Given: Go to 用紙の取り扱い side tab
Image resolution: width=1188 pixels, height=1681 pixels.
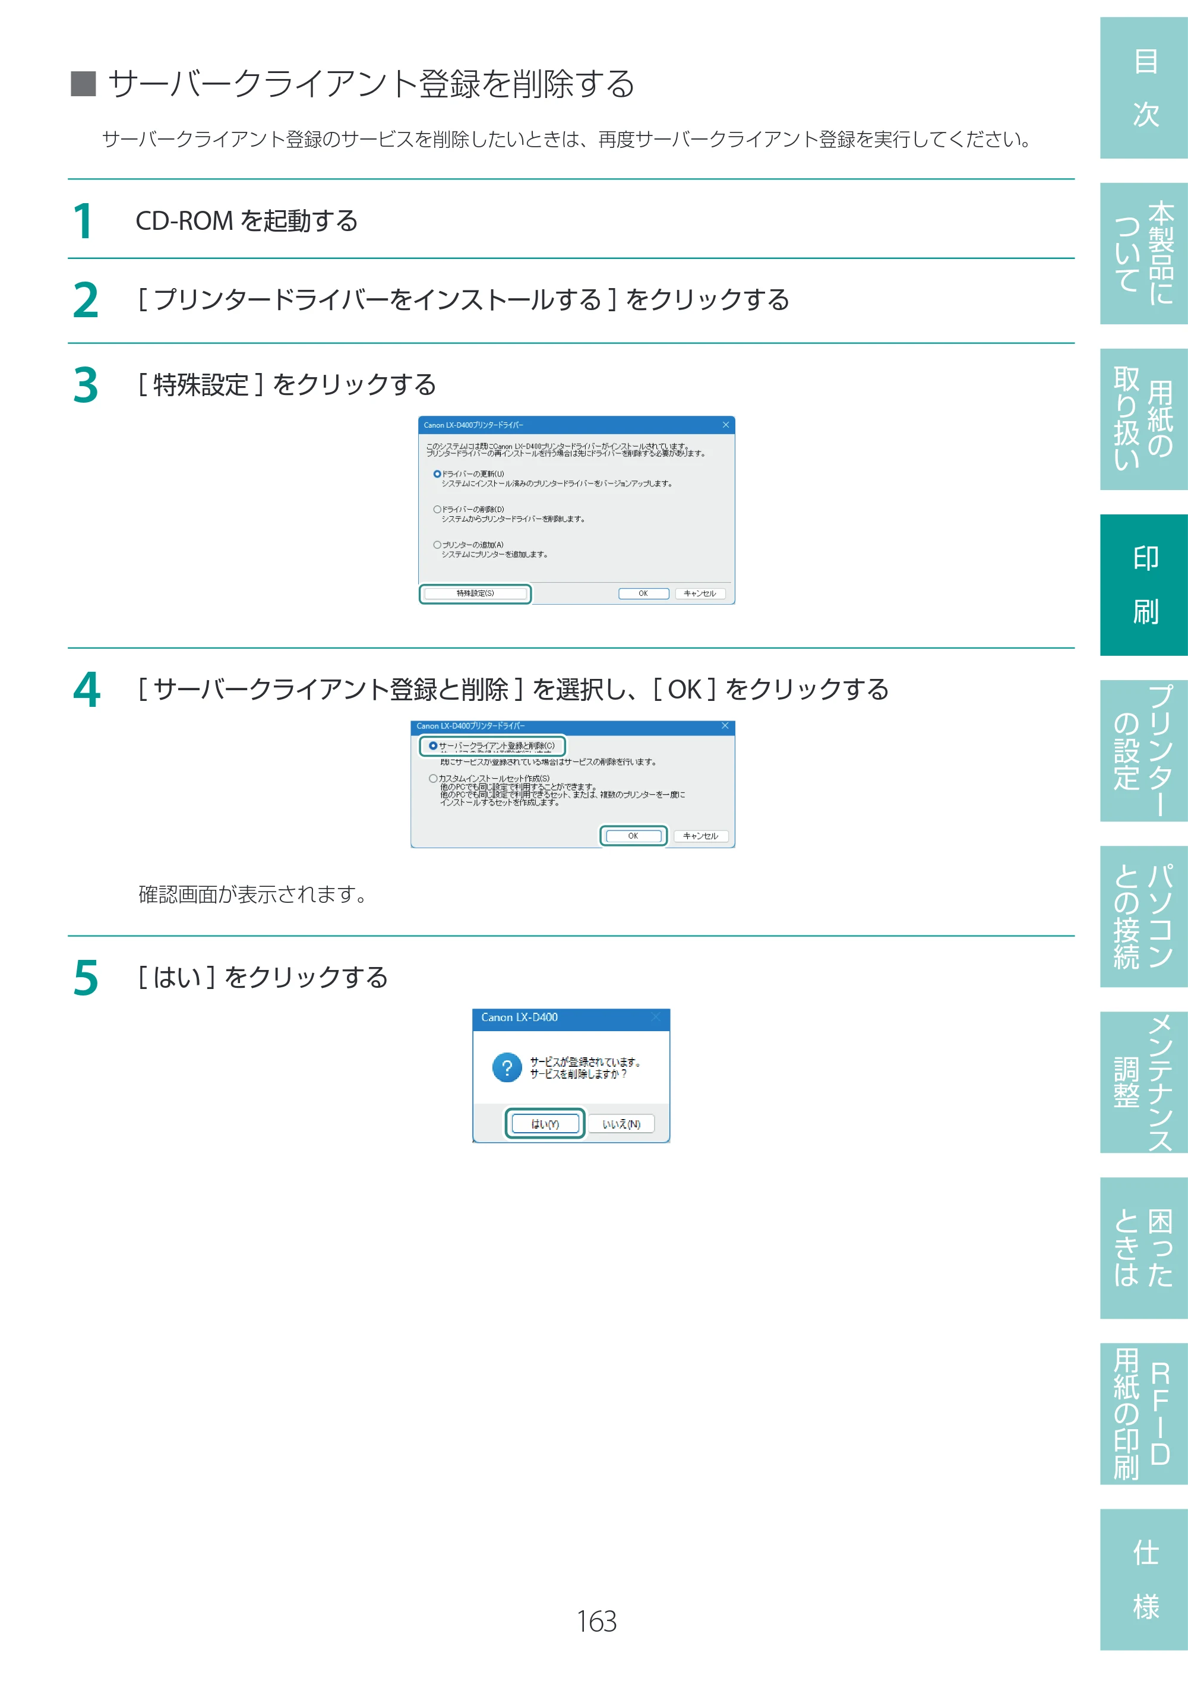Looking at the screenshot, I should [x=1143, y=419].
